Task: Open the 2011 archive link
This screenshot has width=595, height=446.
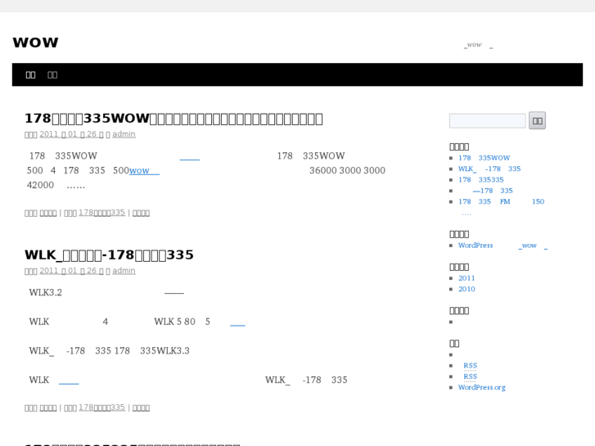Action: [x=467, y=278]
